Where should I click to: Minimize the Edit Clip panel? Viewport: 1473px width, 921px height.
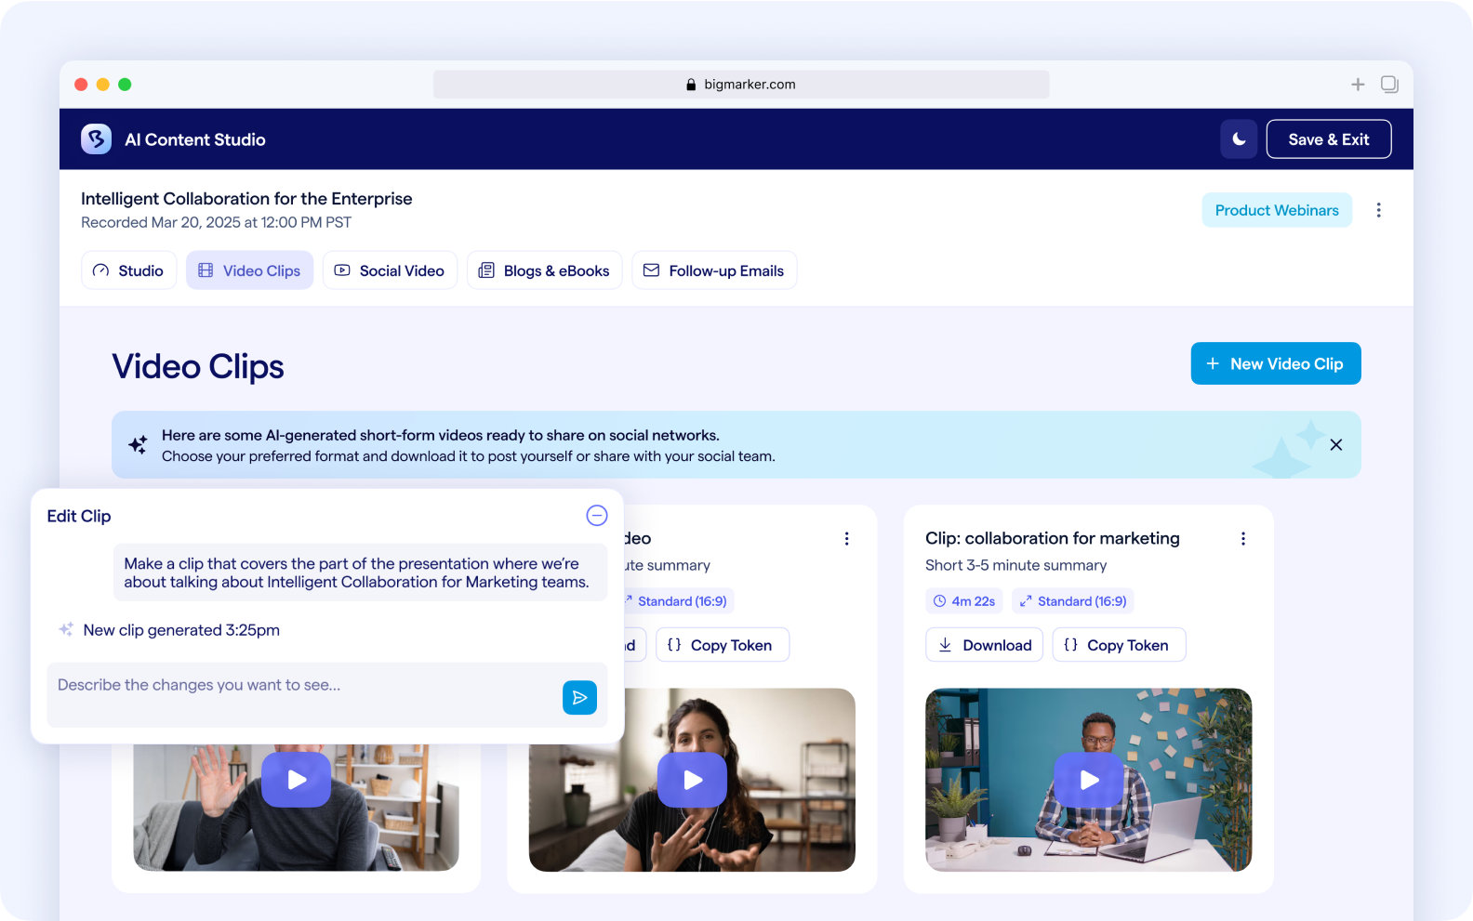pyautogui.click(x=597, y=516)
